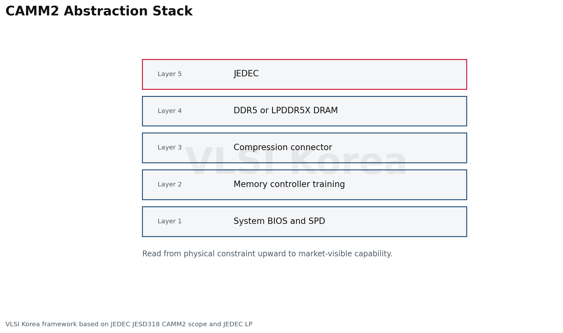Click the CAMM2 Abstraction Stack title

(x=99, y=12)
